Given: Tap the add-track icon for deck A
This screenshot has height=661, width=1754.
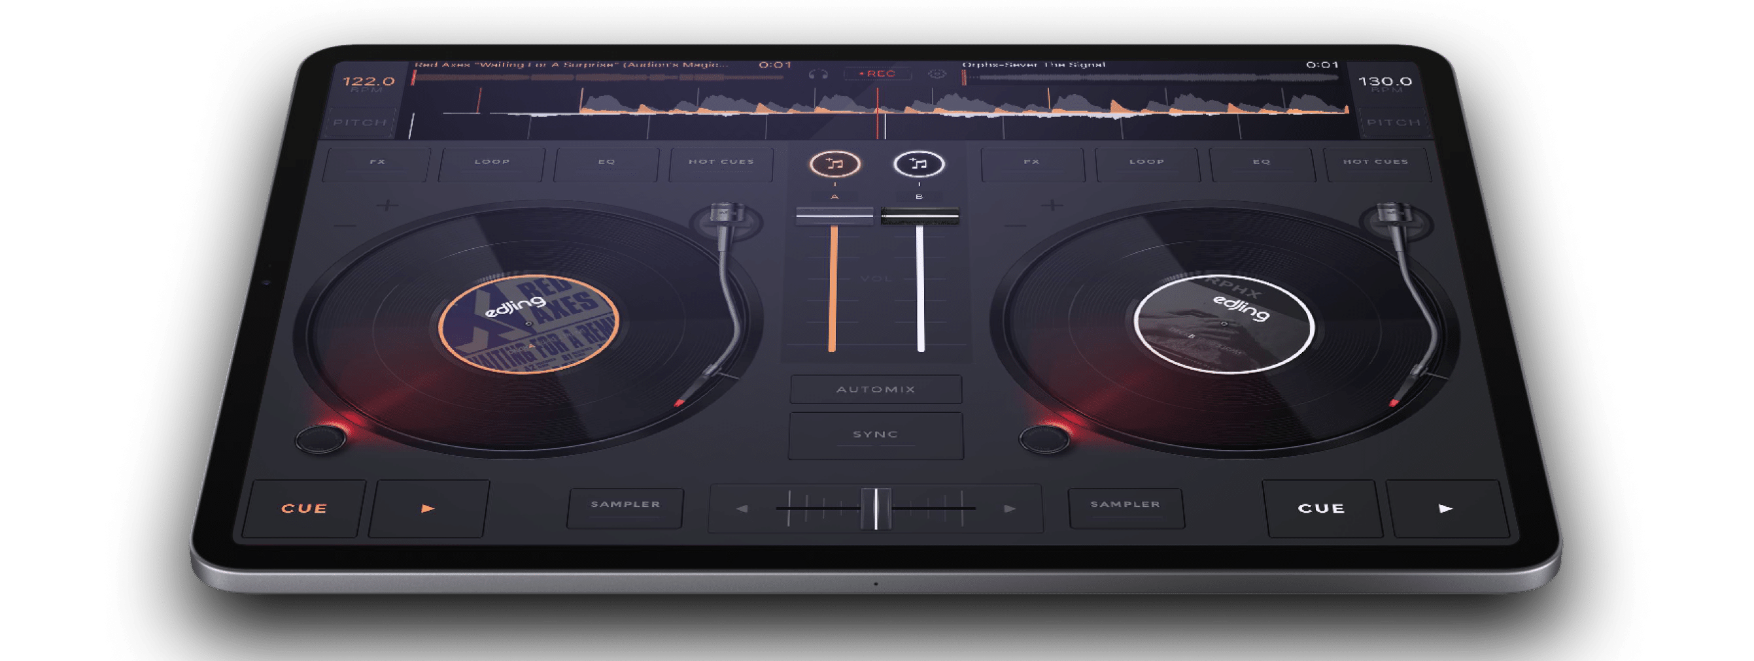Looking at the screenshot, I should point(834,164).
